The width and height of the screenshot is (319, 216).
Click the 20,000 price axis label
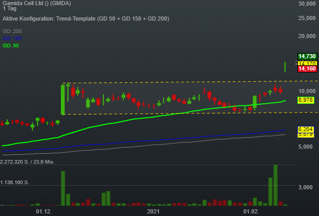coord(307,36)
